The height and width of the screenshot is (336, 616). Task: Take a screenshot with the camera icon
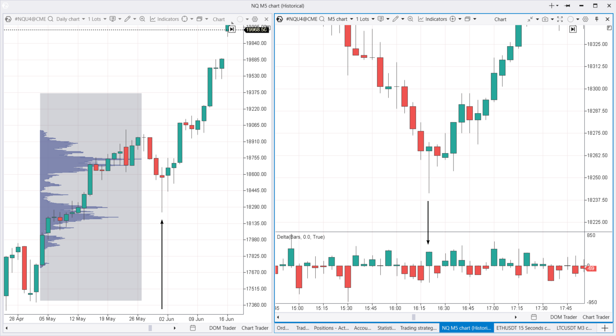pyautogui.click(x=545, y=19)
